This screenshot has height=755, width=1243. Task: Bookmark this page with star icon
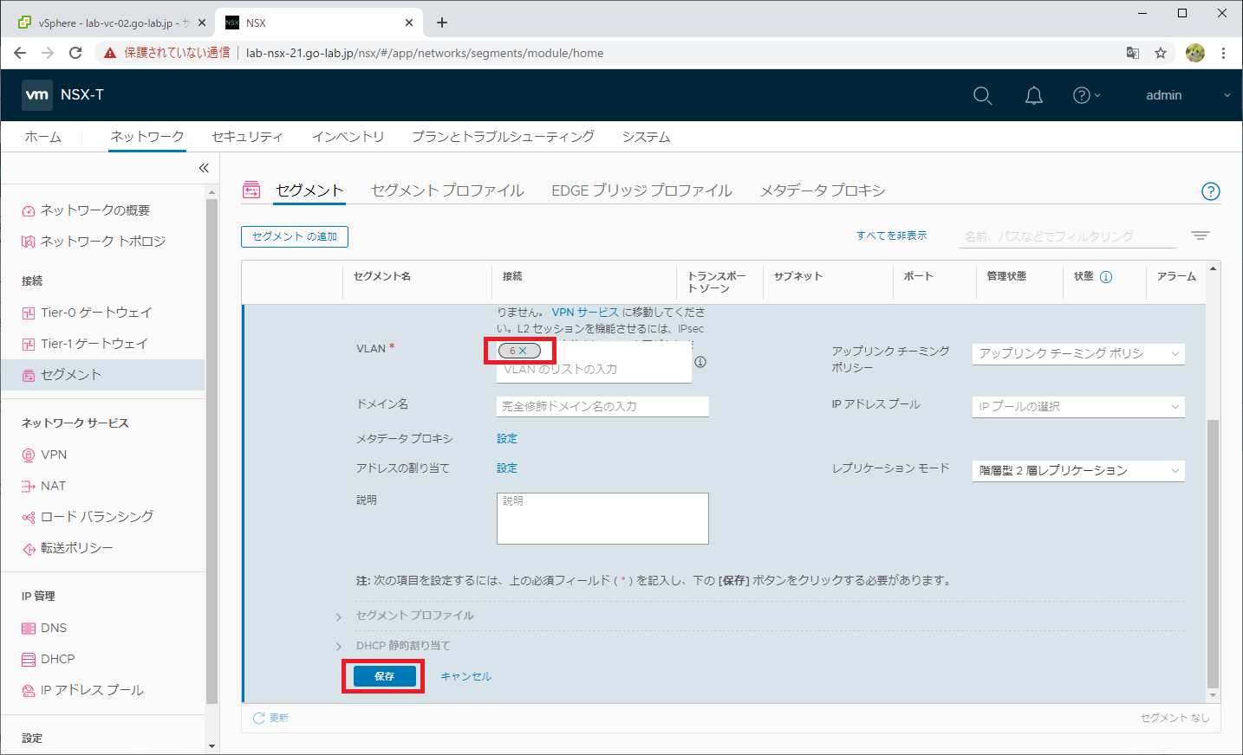pyautogui.click(x=1161, y=53)
